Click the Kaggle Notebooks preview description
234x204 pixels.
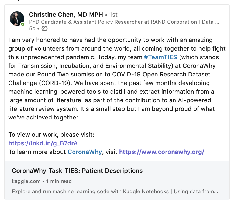coord(115,191)
